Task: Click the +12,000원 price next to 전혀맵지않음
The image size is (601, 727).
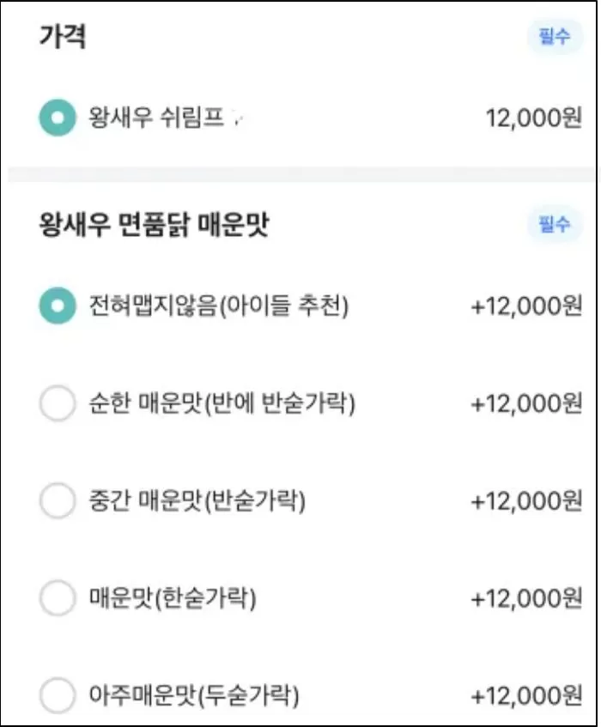Action: click(x=525, y=304)
